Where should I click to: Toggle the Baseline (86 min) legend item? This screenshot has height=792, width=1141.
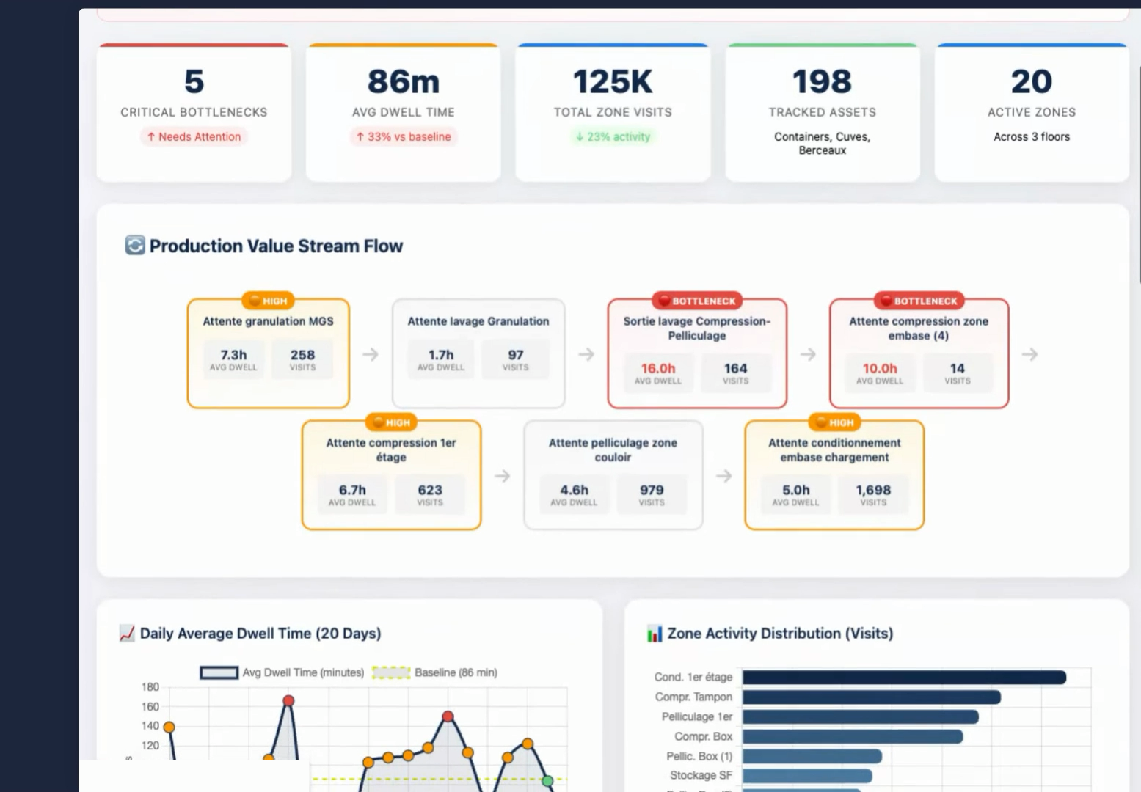coord(434,672)
